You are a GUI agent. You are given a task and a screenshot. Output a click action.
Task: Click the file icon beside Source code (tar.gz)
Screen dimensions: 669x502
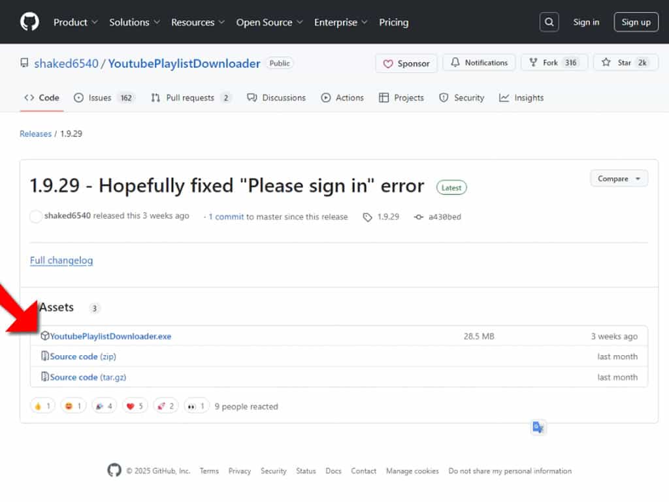coord(45,376)
